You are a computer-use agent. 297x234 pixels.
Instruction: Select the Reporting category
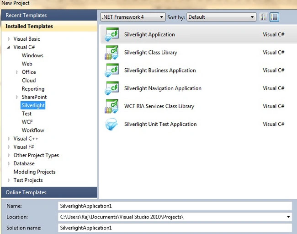tap(33, 89)
